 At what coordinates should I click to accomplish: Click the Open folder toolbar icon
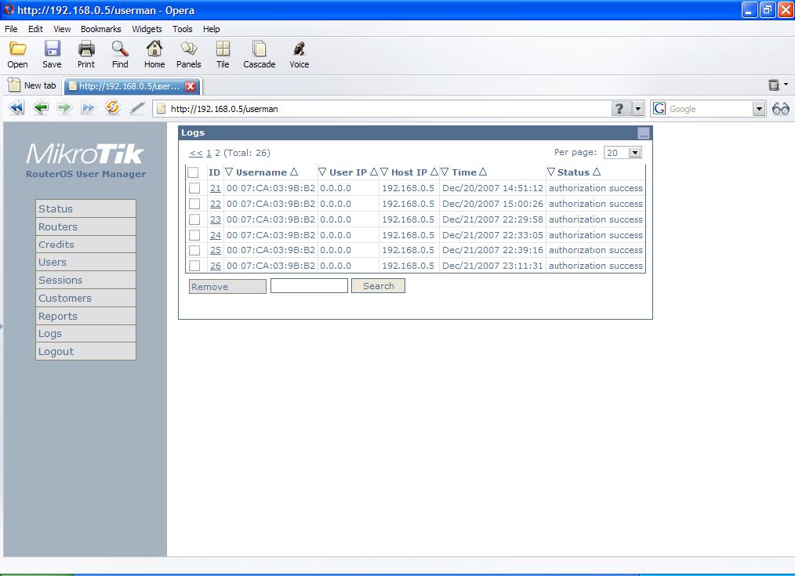(x=18, y=49)
